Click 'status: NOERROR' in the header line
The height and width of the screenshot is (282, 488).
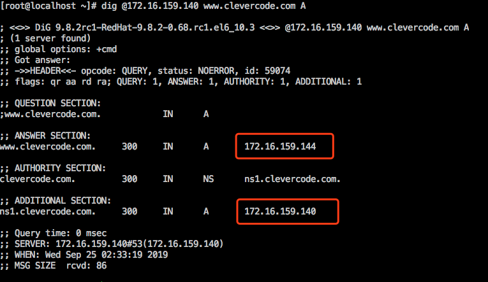[195, 71]
